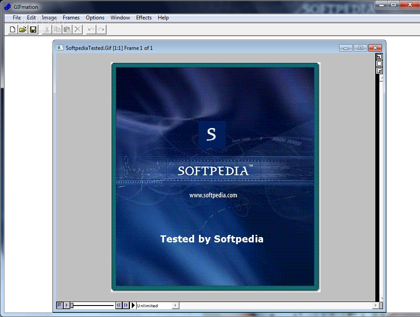This screenshot has width=420, height=317.
Task: Redo the action via toolbar arrow
Action: tap(101, 30)
